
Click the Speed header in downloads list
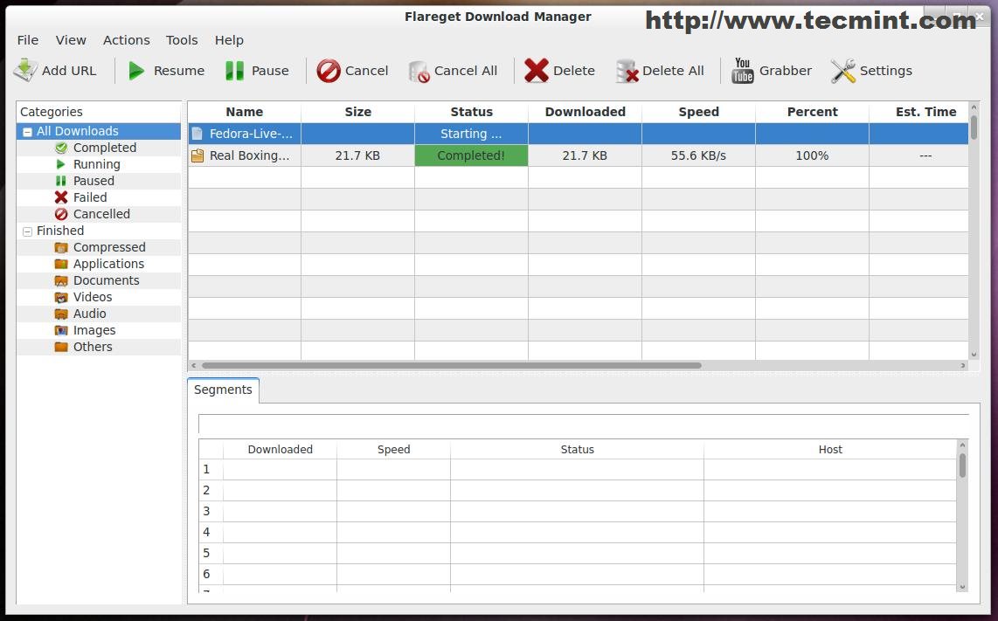point(699,112)
